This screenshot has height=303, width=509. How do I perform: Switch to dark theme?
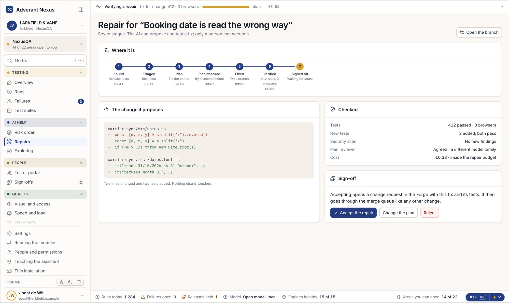click(x=70, y=282)
